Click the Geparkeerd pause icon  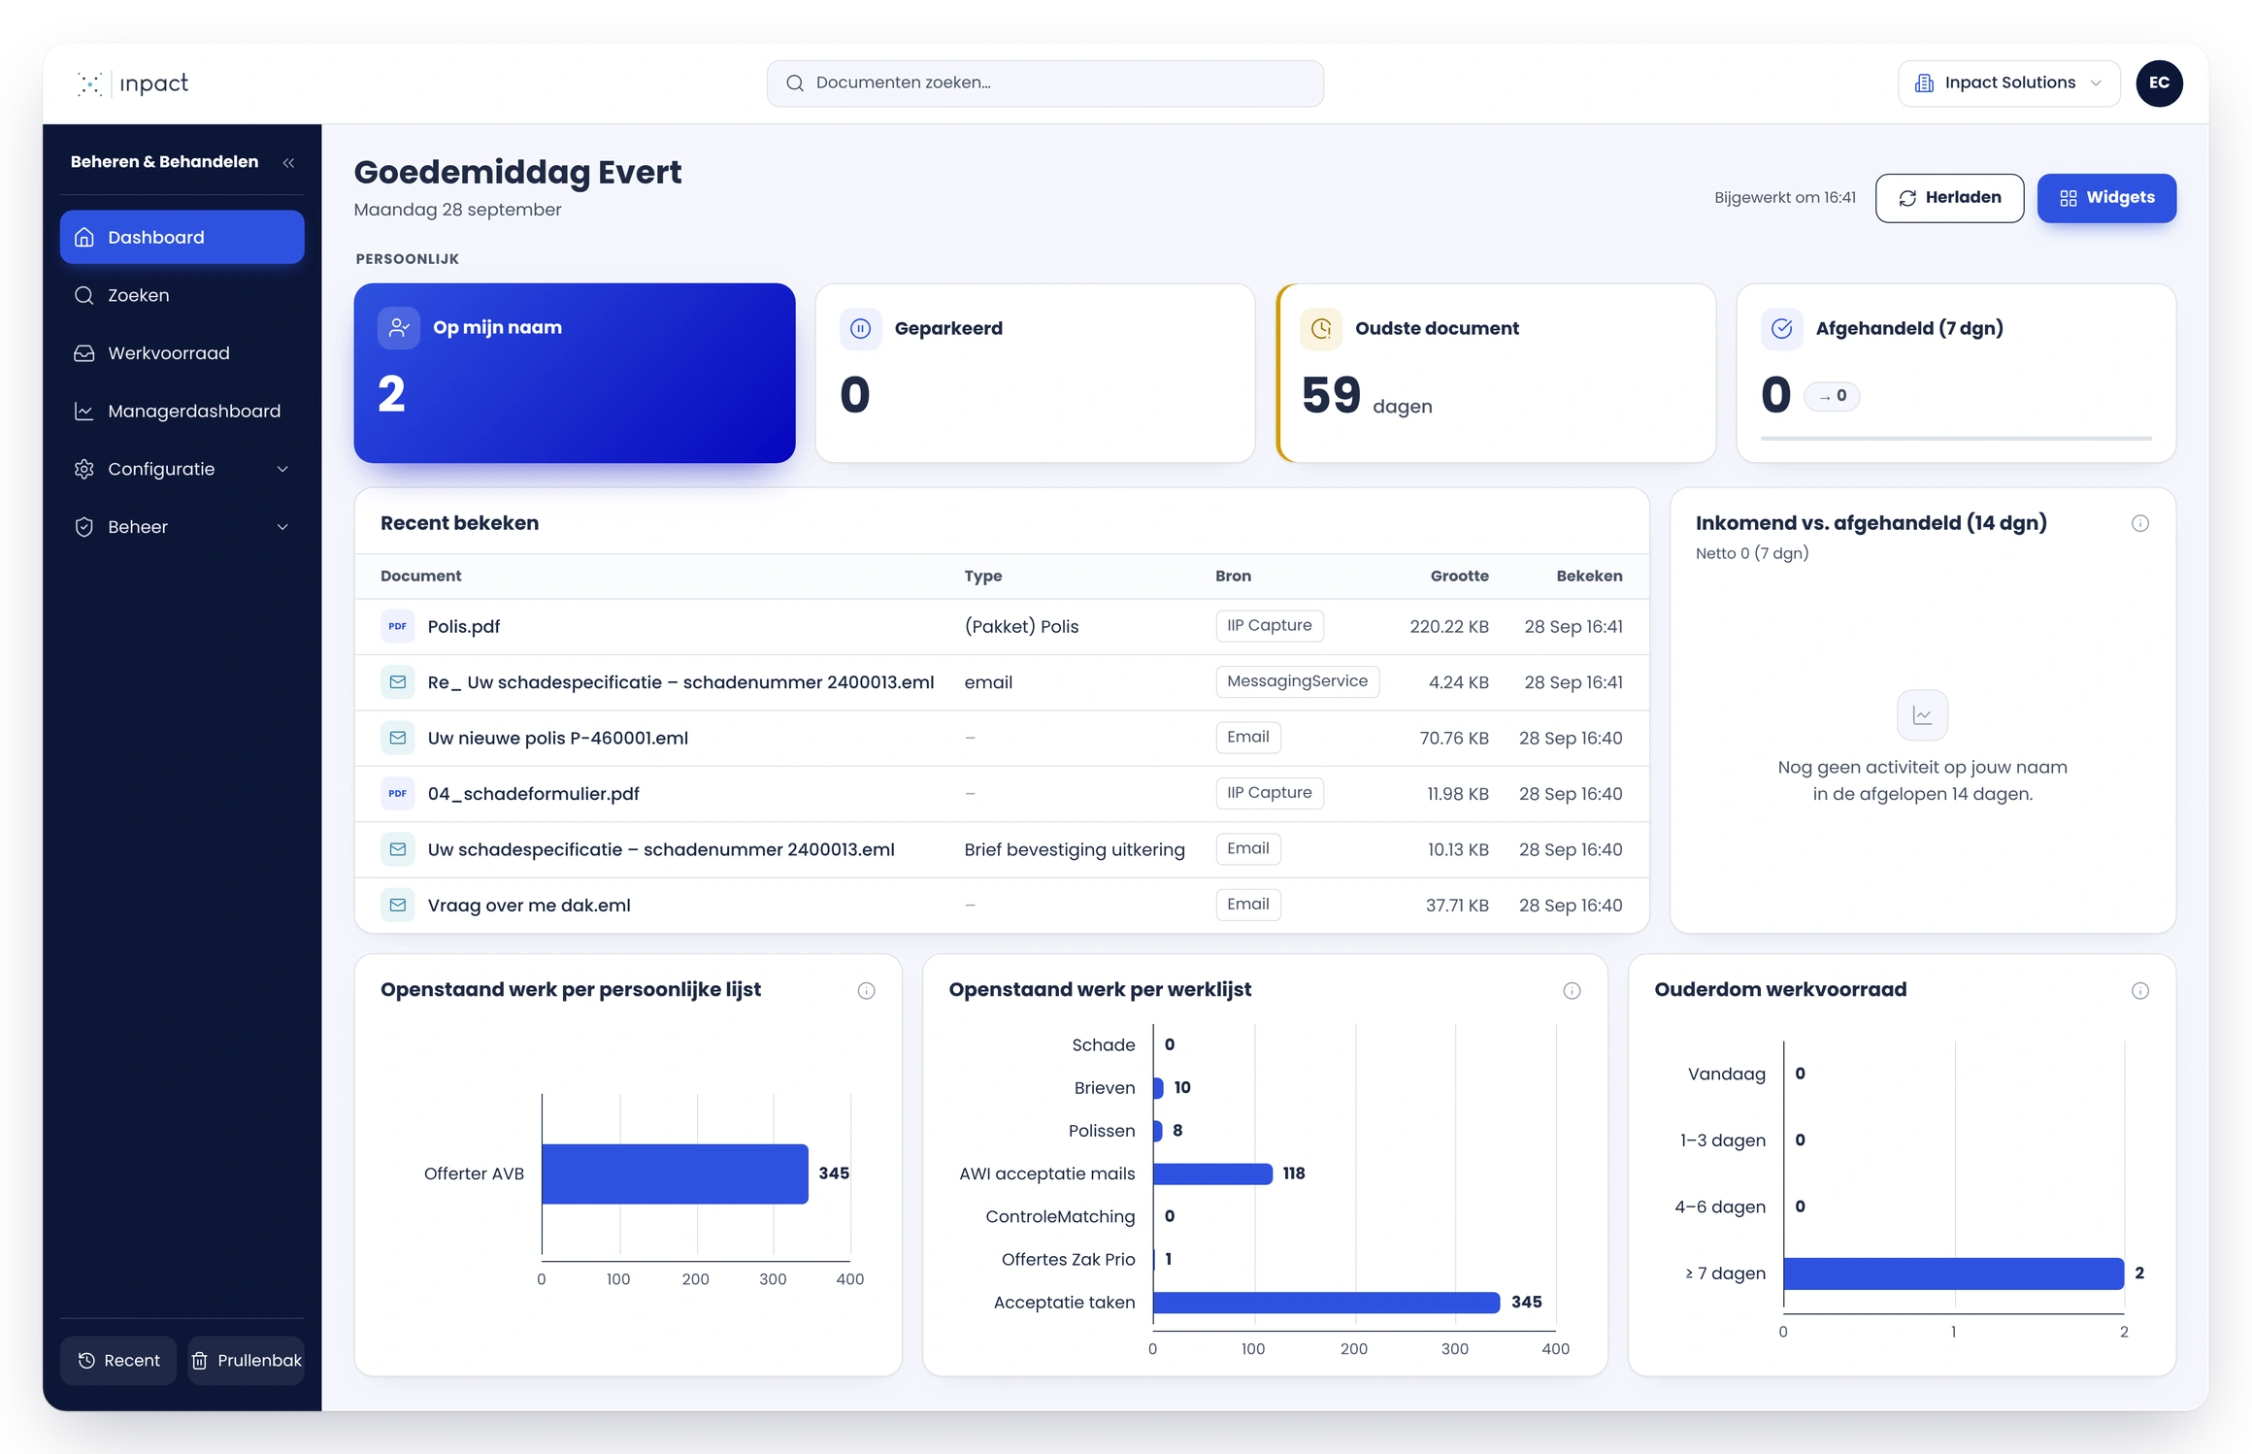860,329
